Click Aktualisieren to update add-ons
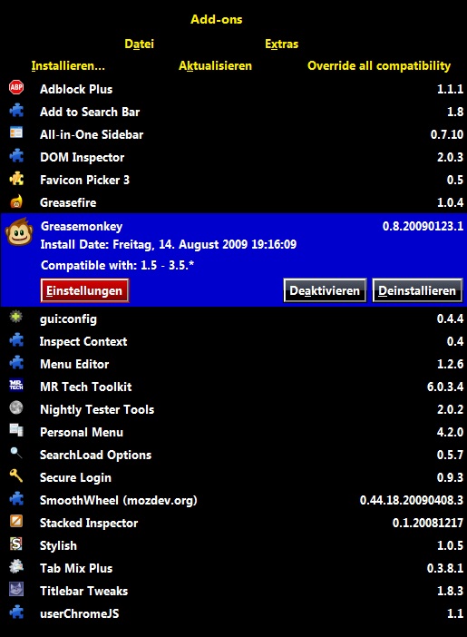The height and width of the screenshot is (637, 467). coord(215,66)
